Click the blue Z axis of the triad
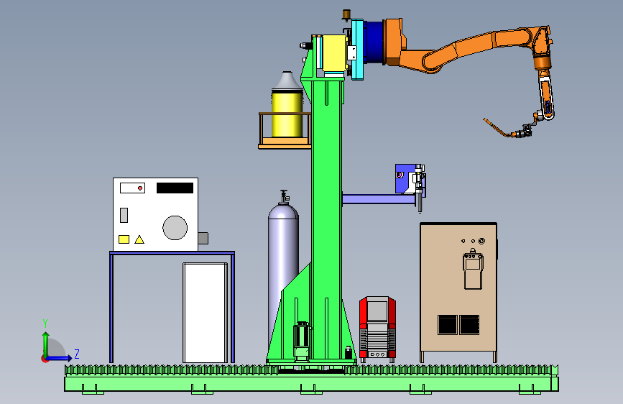This screenshot has width=623, height=404. point(58,358)
